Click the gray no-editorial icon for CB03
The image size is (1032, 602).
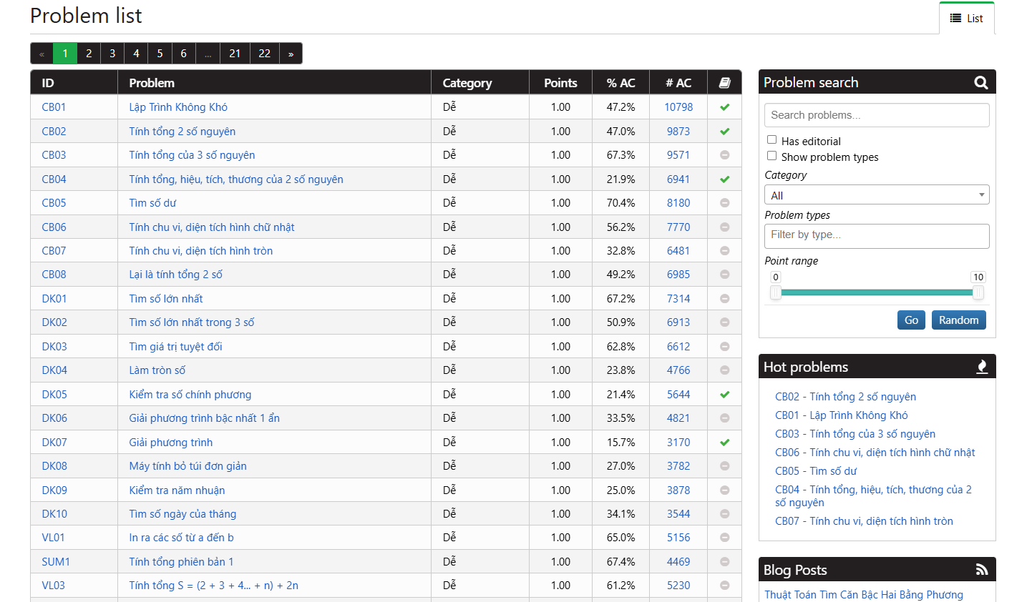click(x=724, y=154)
